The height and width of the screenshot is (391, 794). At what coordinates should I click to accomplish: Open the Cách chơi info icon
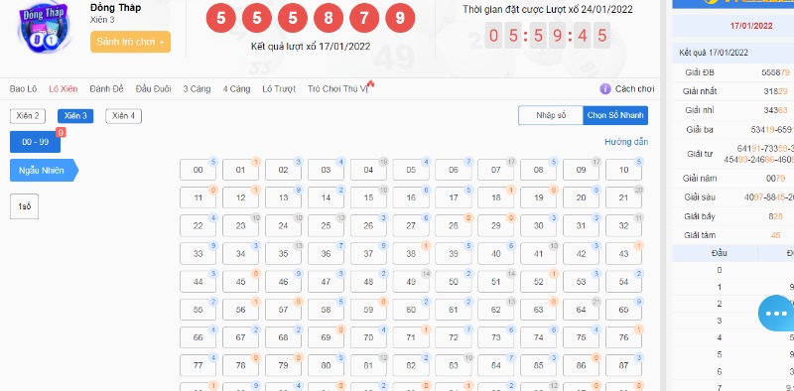[x=605, y=89]
